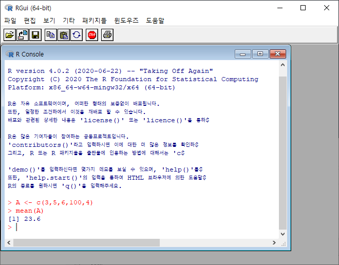Viewport: 339px width, 265px height.
Task: Close the RGui main window
Action: point(327,8)
